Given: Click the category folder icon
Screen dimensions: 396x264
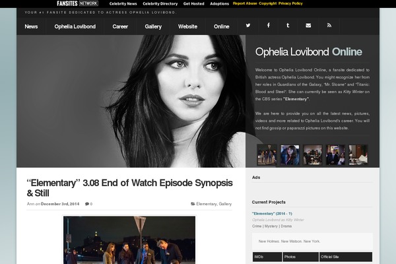Looking at the screenshot, I should tap(193, 204).
